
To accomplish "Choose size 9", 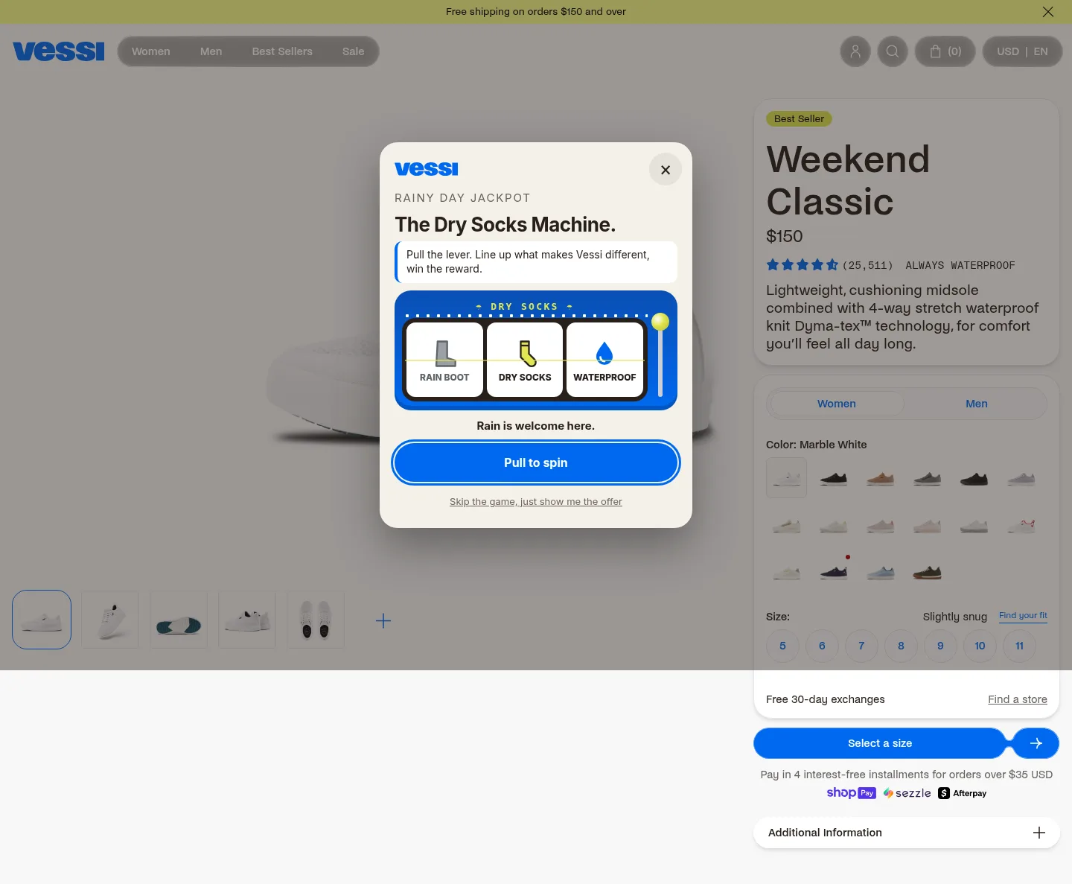I will [x=940, y=646].
